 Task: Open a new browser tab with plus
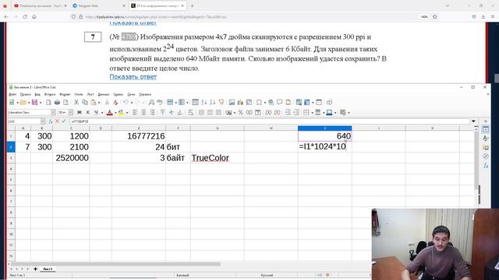(x=193, y=5)
